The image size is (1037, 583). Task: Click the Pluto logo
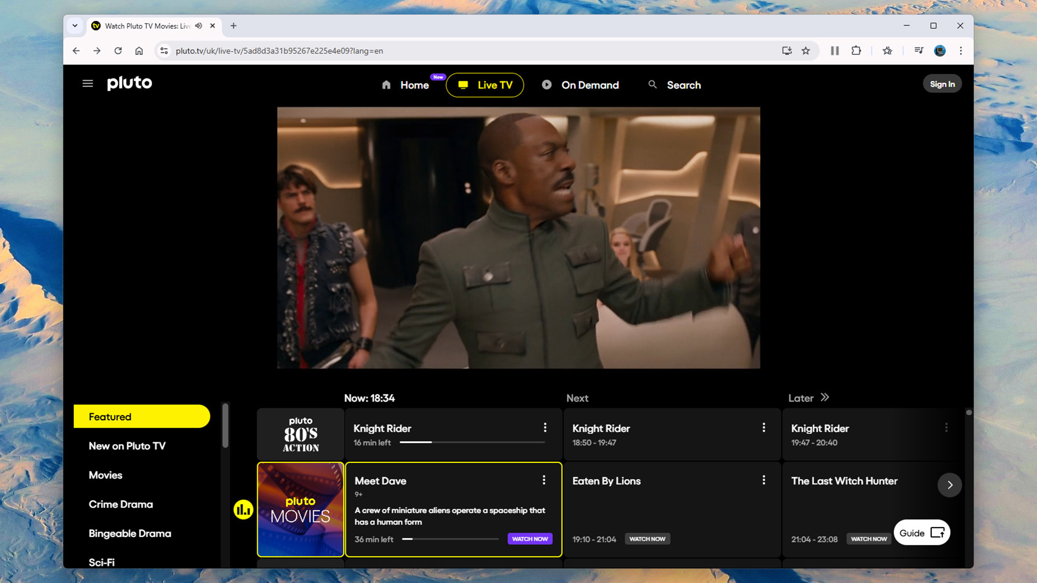130,83
